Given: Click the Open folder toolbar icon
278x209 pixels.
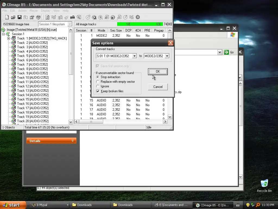Looking at the screenshot, I should 13,17.
